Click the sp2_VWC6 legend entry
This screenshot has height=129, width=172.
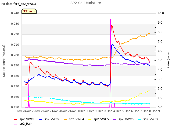123,119
